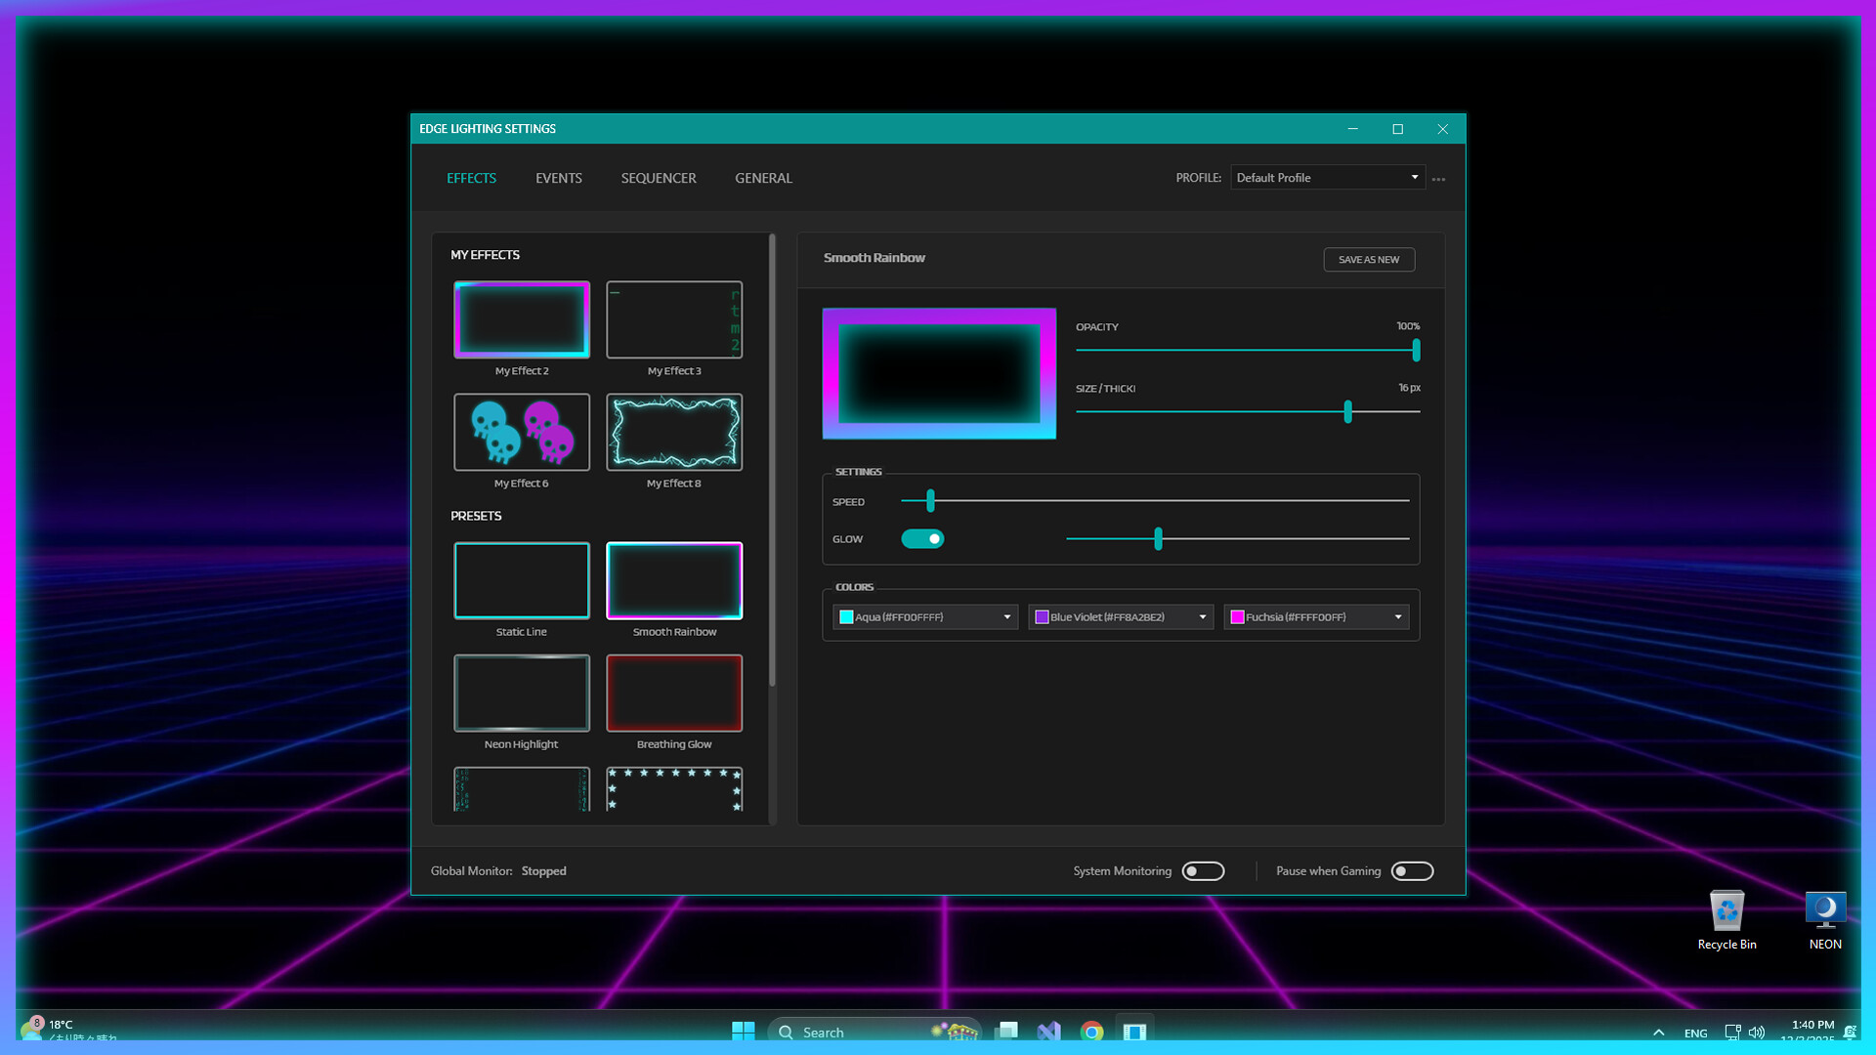The width and height of the screenshot is (1876, 1055).
Task: Select the Breathing Glow preset
Action: [x=674, y=693]
